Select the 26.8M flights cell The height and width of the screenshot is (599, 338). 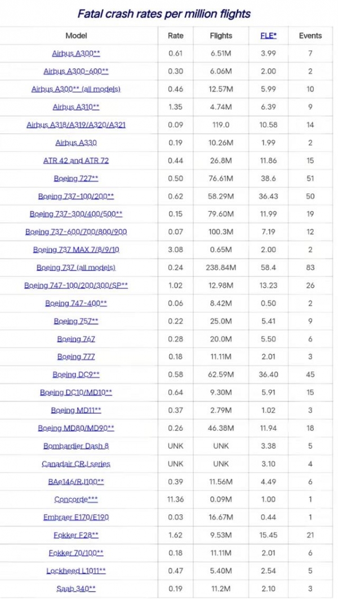(x=221, y=160)
